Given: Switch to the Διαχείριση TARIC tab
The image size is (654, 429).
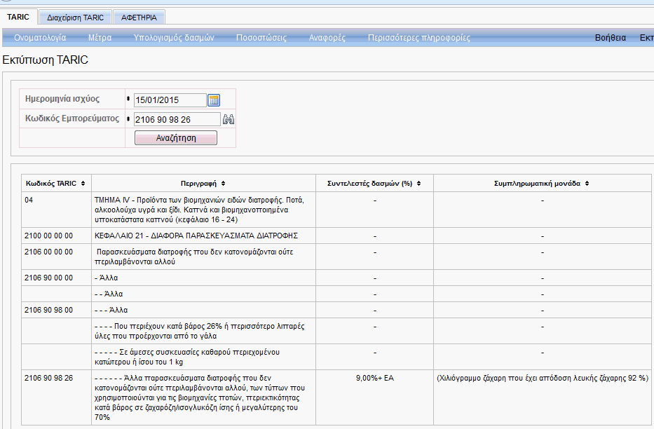Looking at the screenshot, I should (x=74, y=17).
